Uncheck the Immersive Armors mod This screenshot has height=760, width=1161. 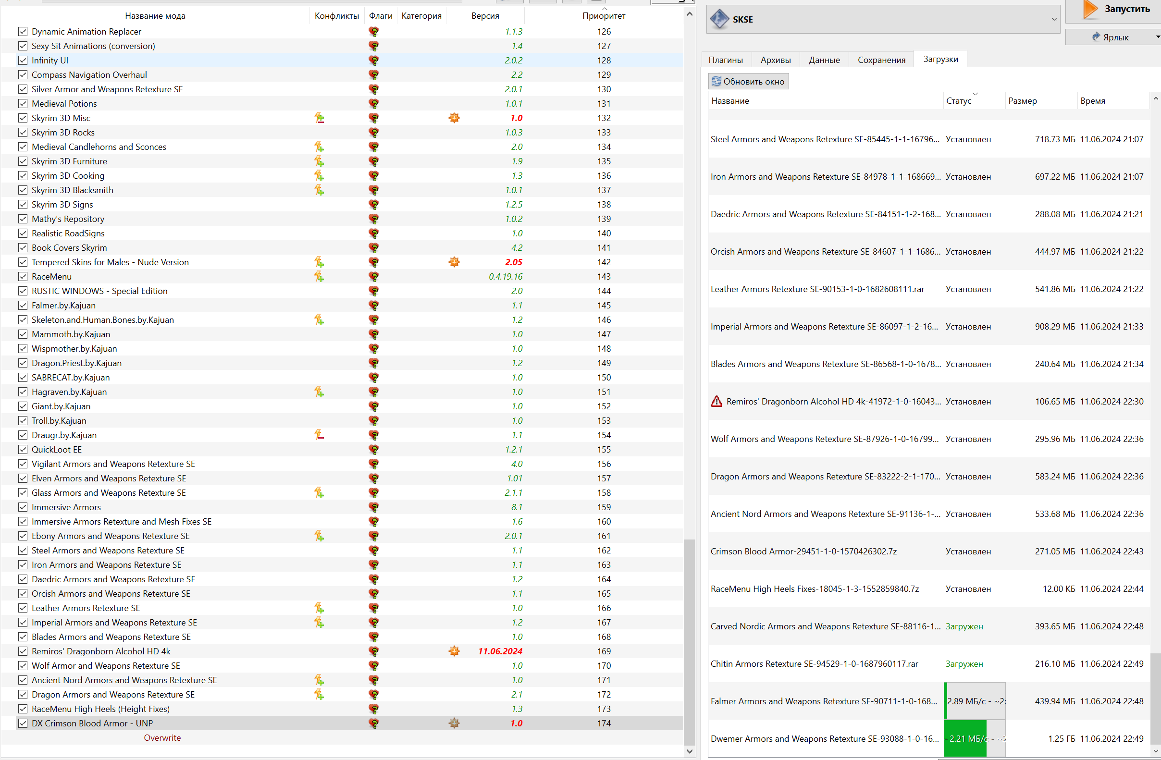23,507
